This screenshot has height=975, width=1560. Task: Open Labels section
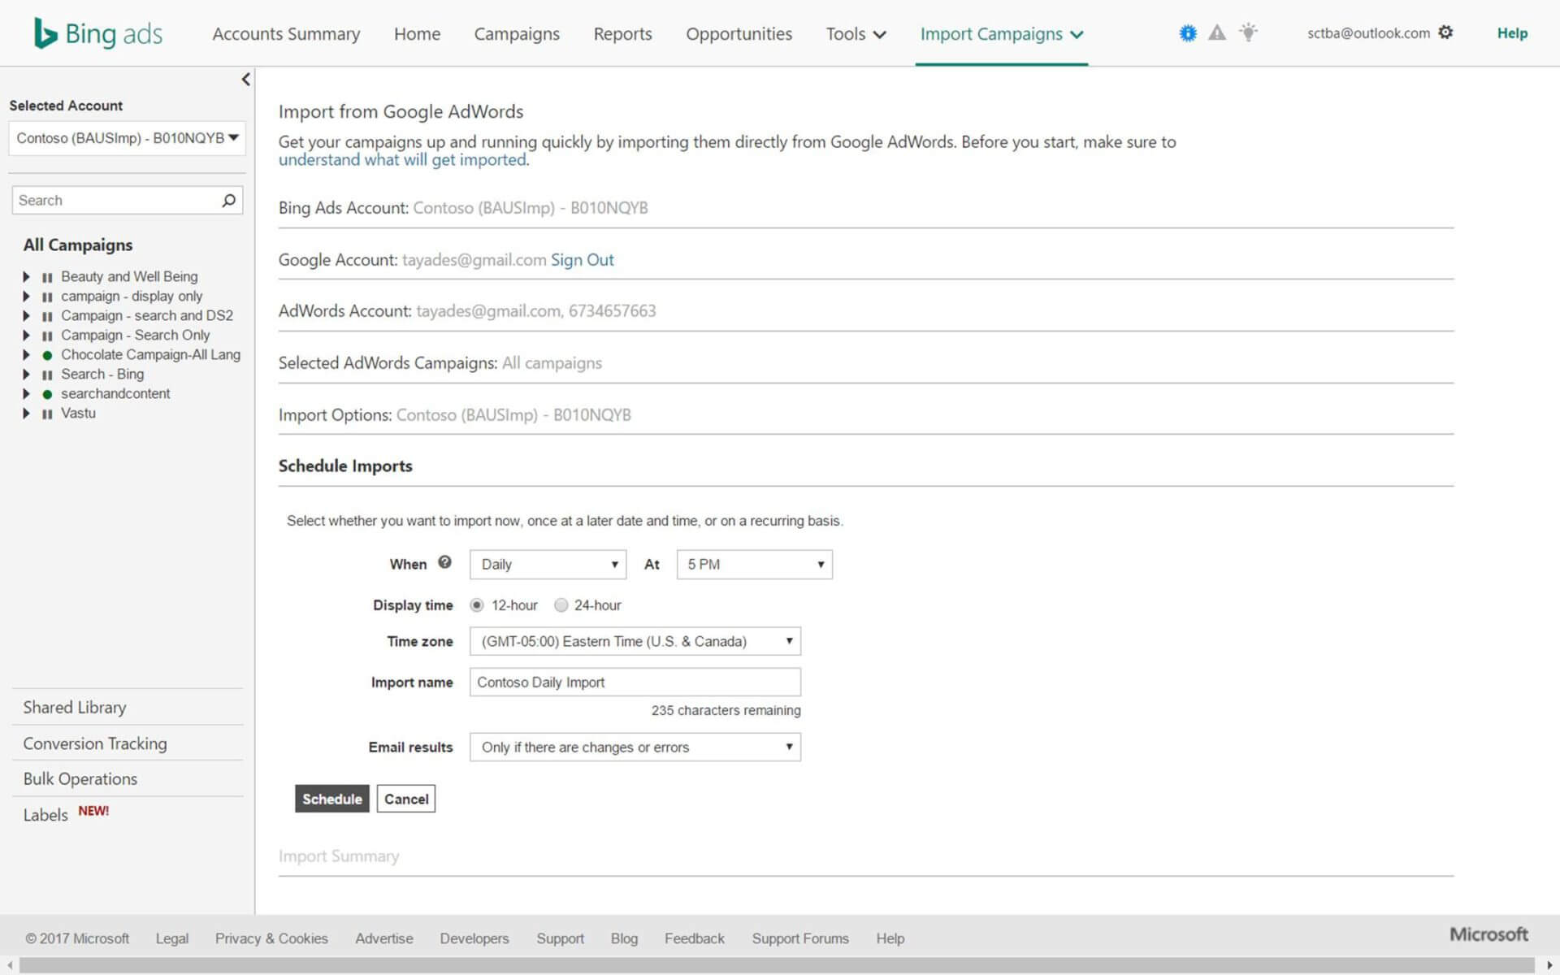[45, 815]
